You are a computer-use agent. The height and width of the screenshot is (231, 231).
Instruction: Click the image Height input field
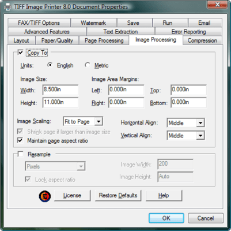60,102
